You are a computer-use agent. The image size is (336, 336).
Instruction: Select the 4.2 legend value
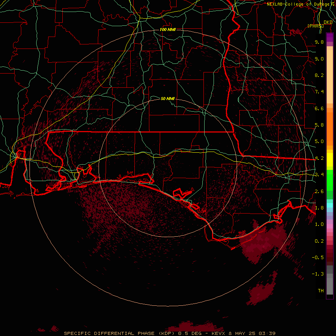tap(319, 158)
